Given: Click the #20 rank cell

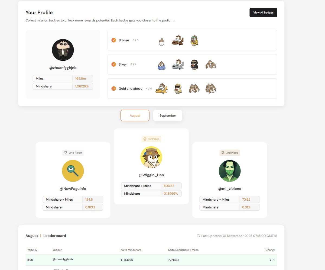Looking at the screenshot, I should (30, 260).
